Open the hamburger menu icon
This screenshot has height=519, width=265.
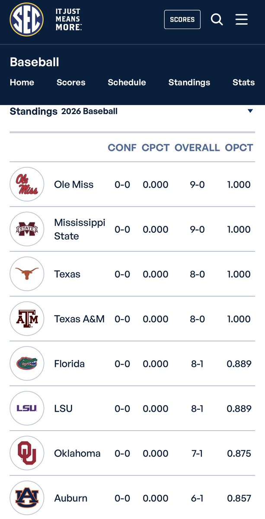241,19
